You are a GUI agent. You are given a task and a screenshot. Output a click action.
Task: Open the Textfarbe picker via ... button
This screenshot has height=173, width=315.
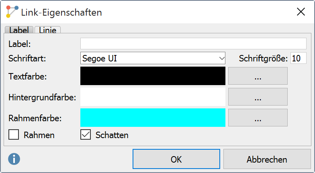pos(258,76)
